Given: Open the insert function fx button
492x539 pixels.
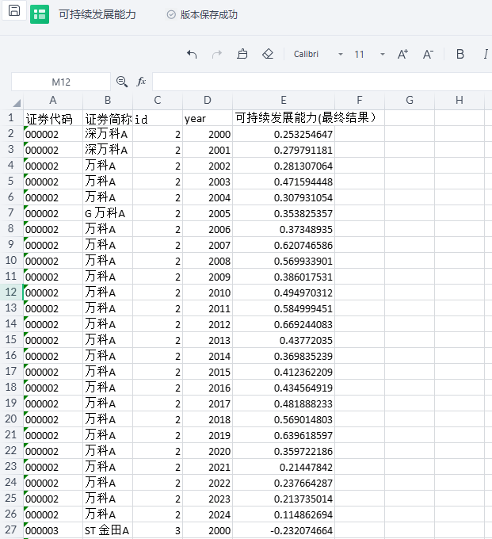Looking at the screenshot, I should coord(142,82).
